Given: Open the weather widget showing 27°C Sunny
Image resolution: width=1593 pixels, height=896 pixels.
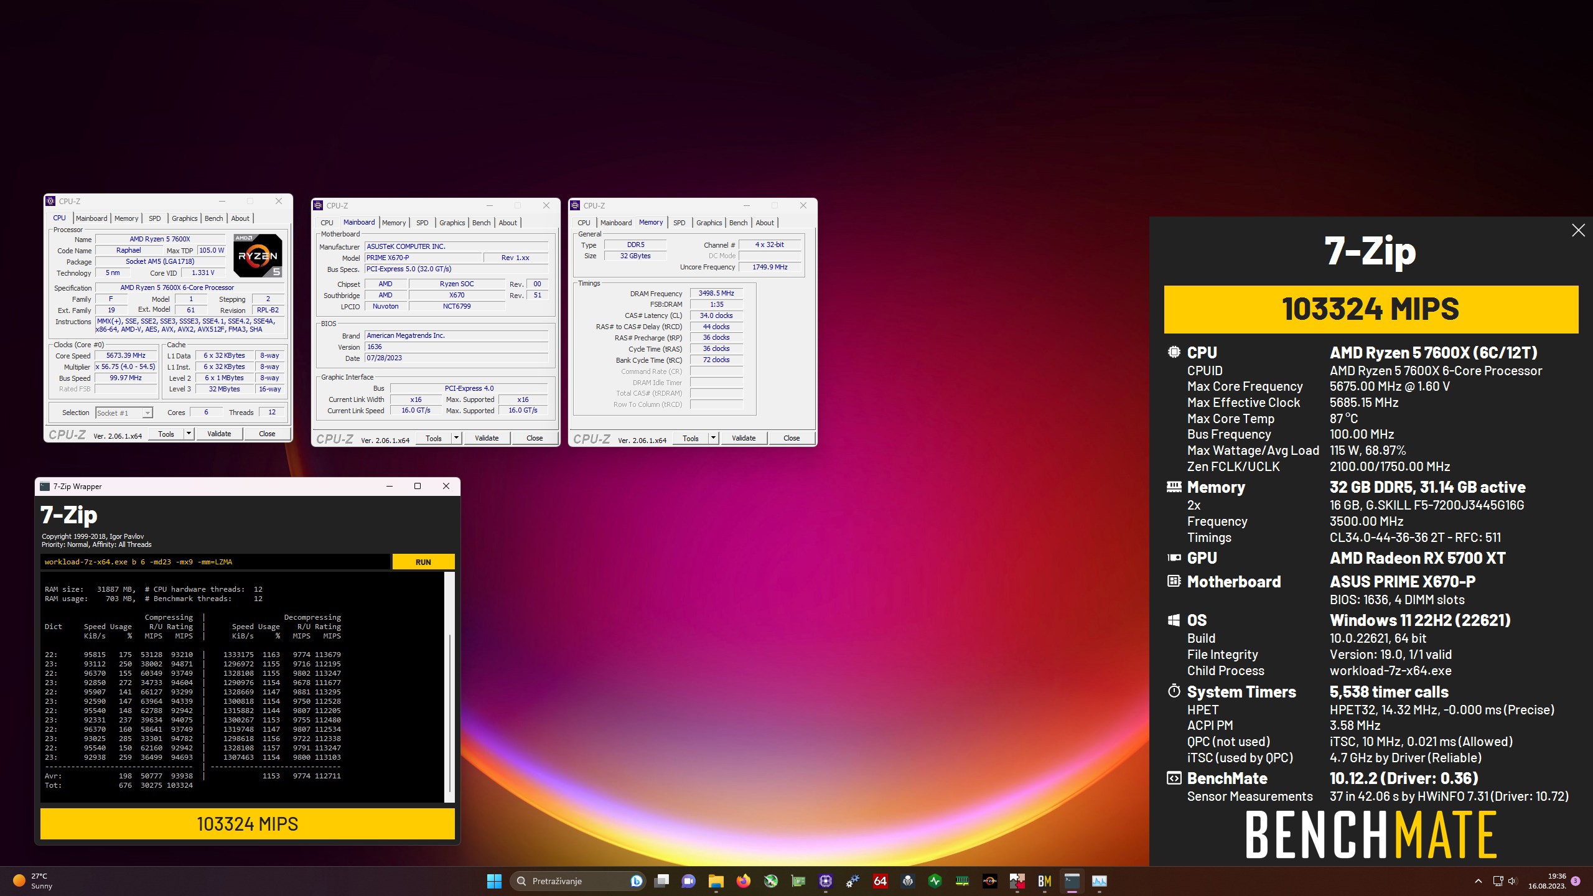Looking at the screenshot, I should [34, 881].
